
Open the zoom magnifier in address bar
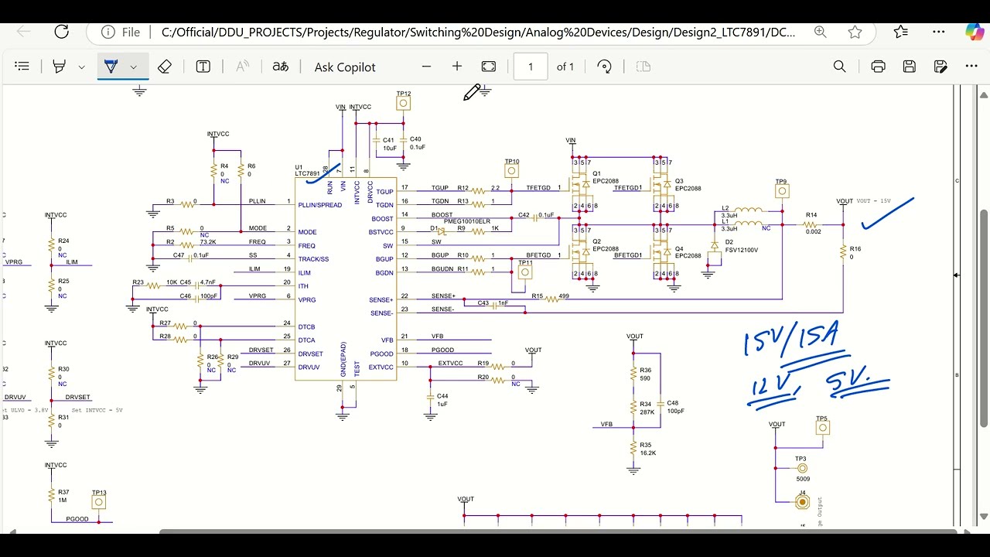pyautogui.click(x=820, y=32)
